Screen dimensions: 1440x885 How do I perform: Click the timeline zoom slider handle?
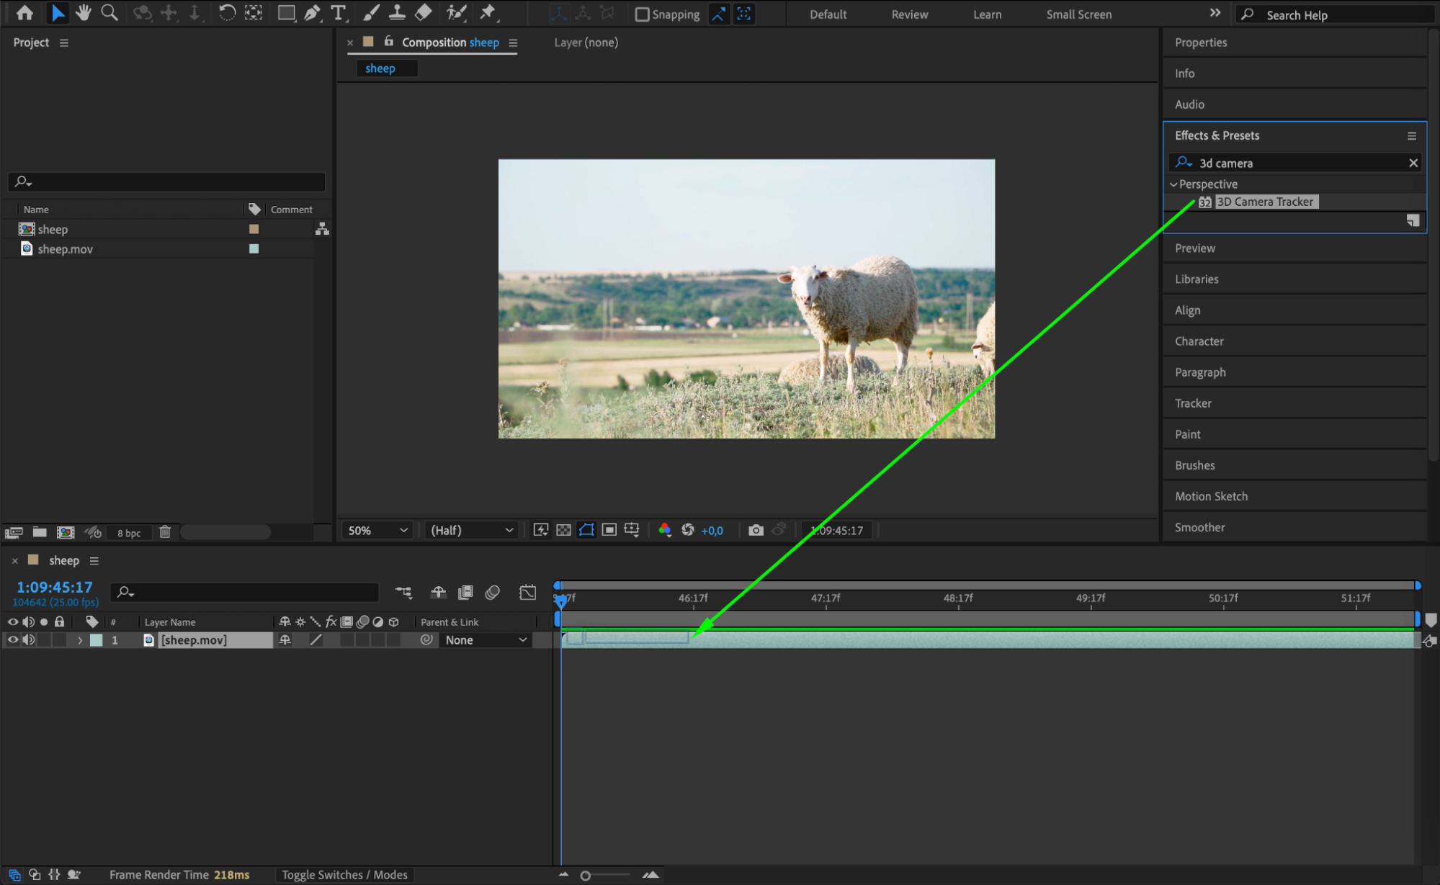[586, 876]
